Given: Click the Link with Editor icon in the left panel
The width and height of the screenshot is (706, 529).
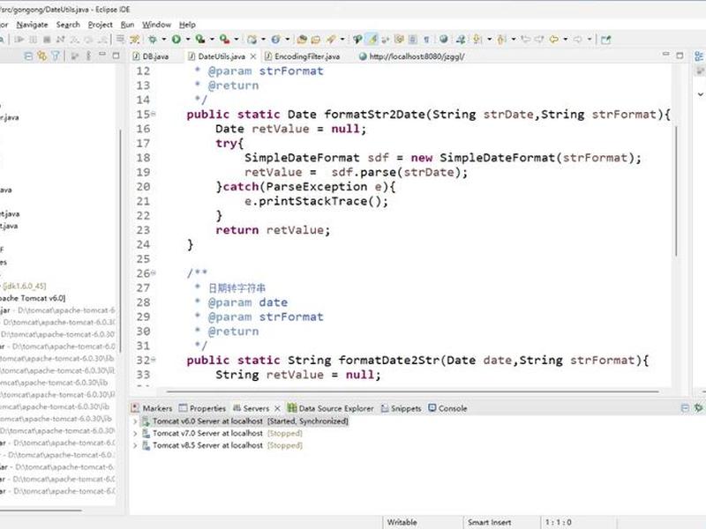Looking at the screenshot, I should [x=41, y=56].
